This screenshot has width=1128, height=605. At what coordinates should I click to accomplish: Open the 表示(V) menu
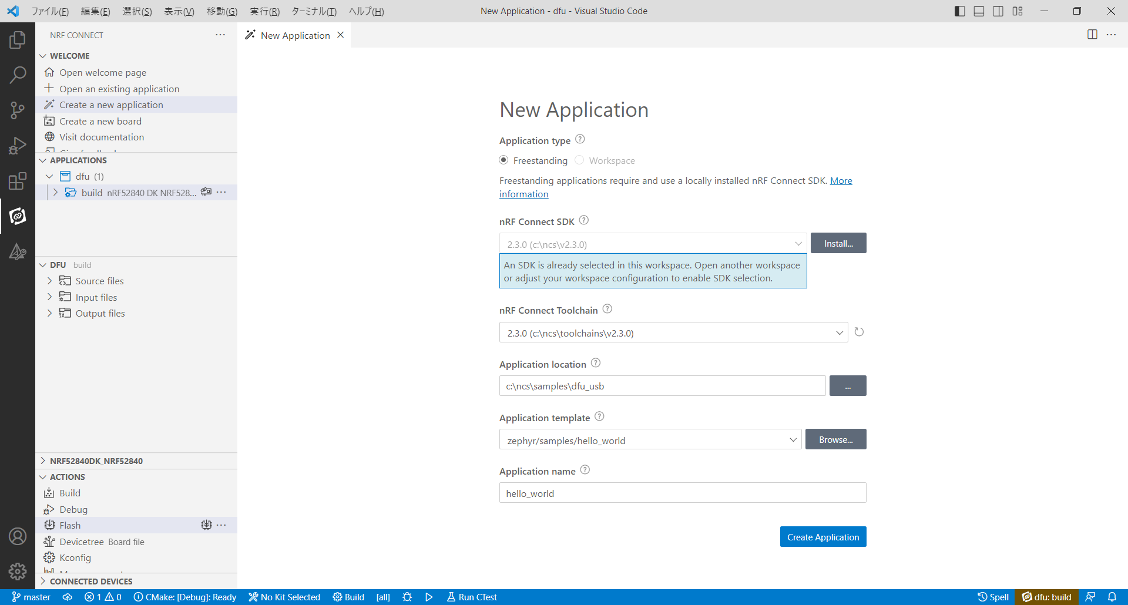[x=179, y=11]
